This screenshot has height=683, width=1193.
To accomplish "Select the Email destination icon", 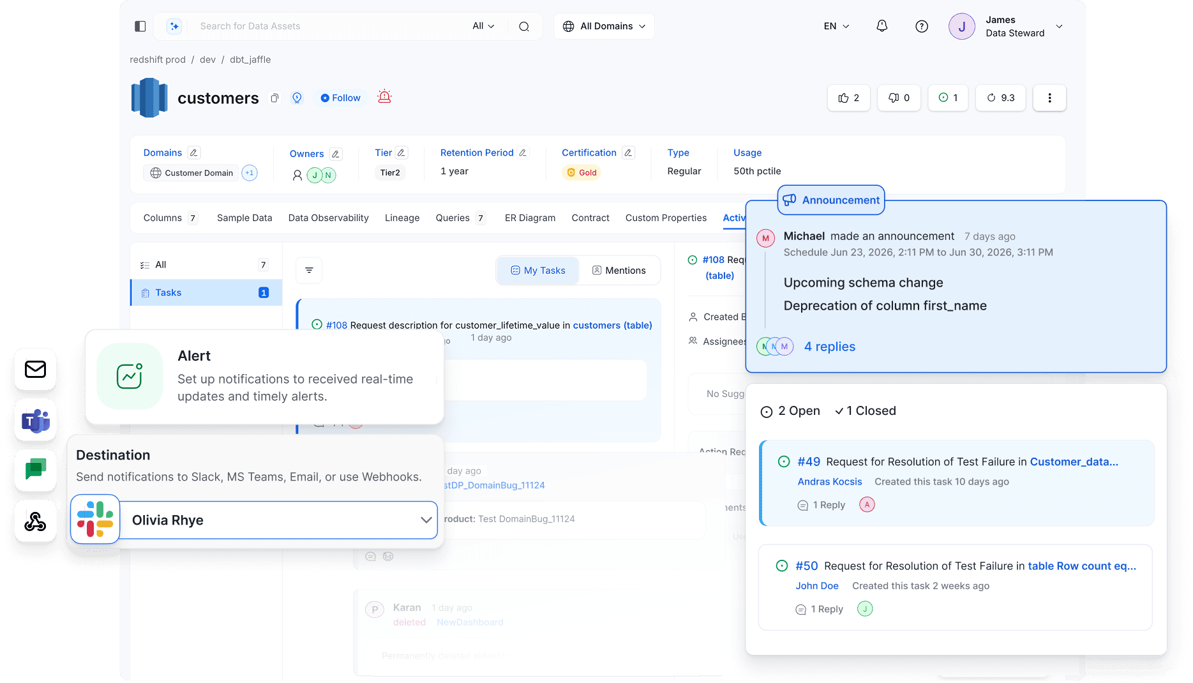I will [36, 369].
